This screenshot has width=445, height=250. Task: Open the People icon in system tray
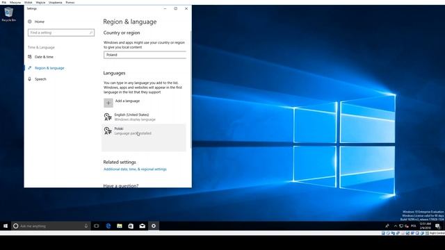click(387, 226)
